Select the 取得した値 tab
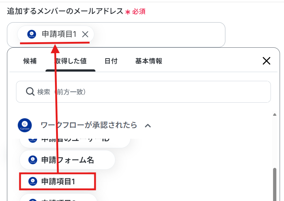 tap(71, 61)
